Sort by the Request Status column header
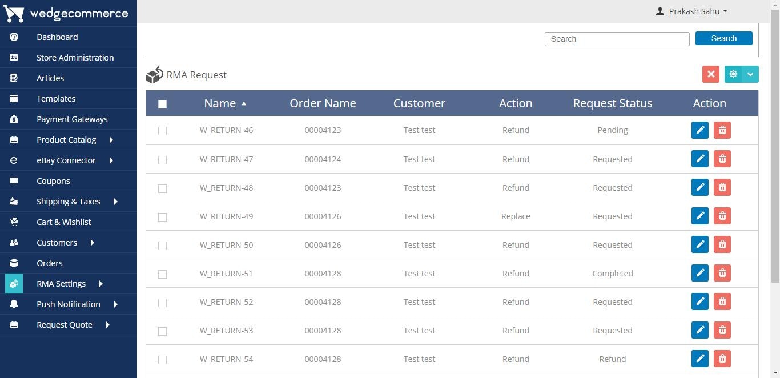This screenshot has height=378, width=780. click(613, 103)
